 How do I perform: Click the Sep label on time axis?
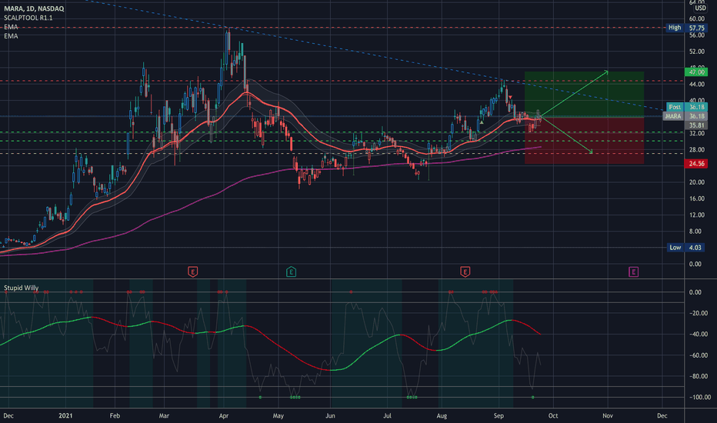tap(499, 415)
